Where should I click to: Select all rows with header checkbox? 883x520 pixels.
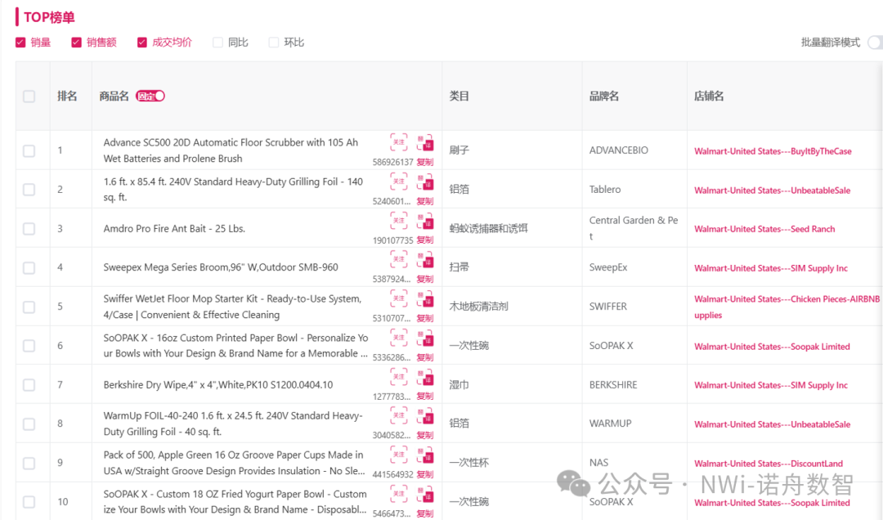point(29,96)
